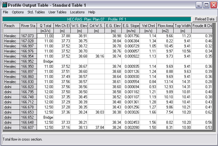Open the Options menu
Image resolution: width=218 pixels, height=146 pixels.
[18, 12]
